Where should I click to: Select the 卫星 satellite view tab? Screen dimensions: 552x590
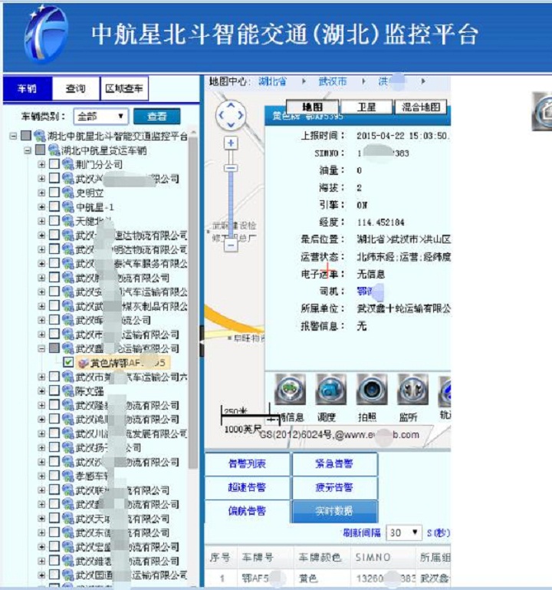(366, 107)
